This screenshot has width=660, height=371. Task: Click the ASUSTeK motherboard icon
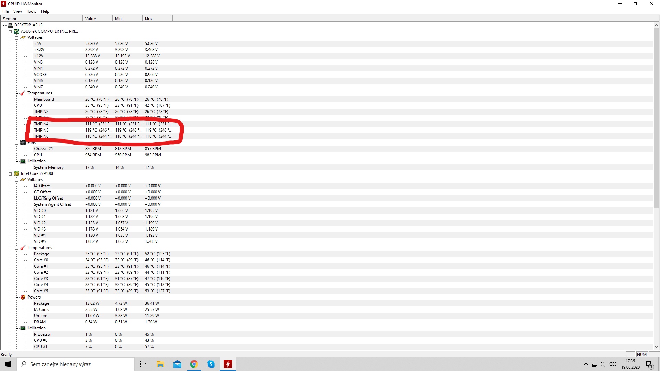tap(16, 31)
